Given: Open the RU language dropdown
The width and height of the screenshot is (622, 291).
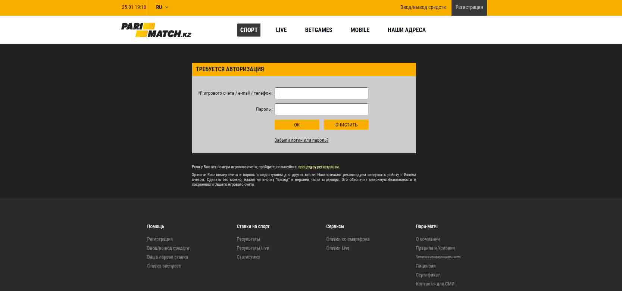Looking at the screenshot, I should (162, 7).
